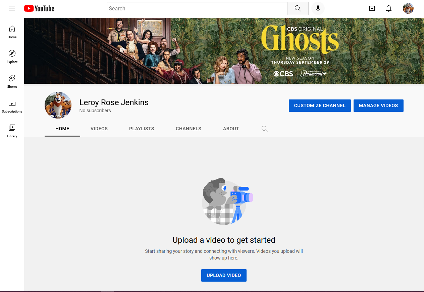424x292 pixels.
Task: Open account menu via top-right avatar
Action: pos(408,8)
